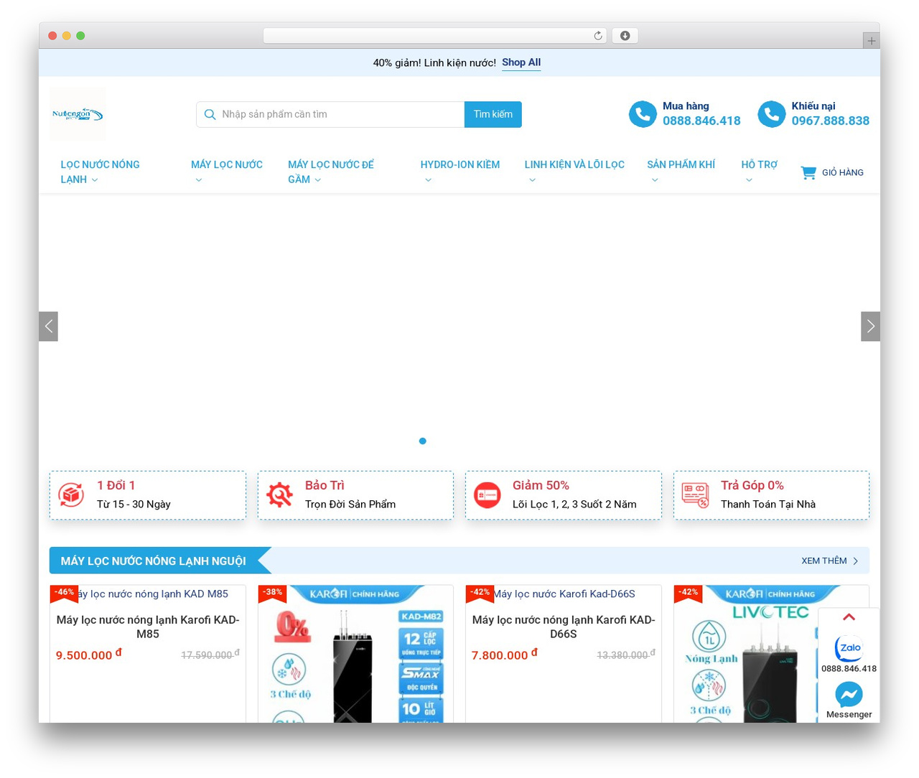Click the browser address bar

coord(435,36)
